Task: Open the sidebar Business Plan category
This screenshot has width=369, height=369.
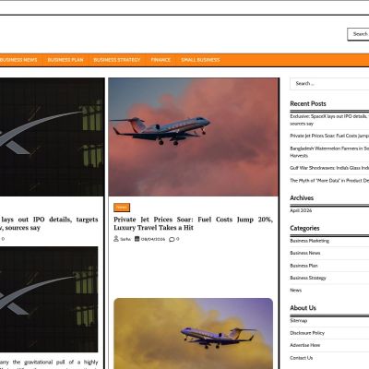Action: 304,266
